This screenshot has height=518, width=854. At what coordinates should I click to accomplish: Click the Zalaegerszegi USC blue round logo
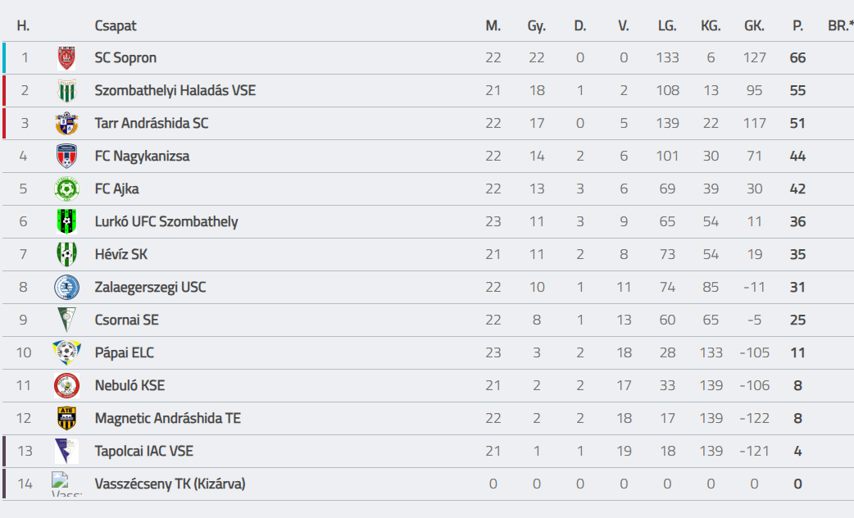[66, 288]
